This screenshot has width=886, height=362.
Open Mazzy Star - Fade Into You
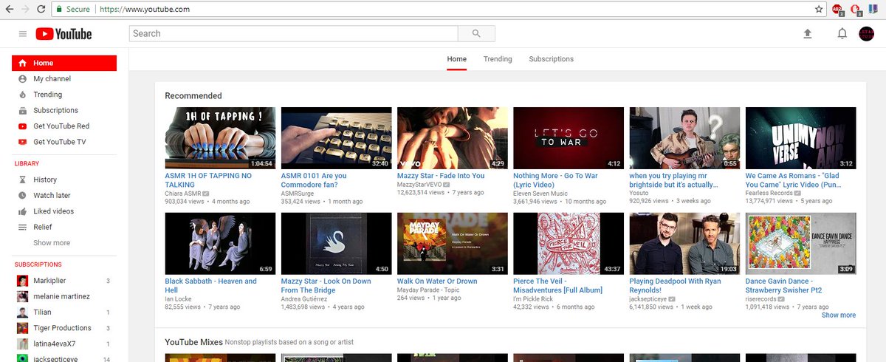(x=441, y=176)
